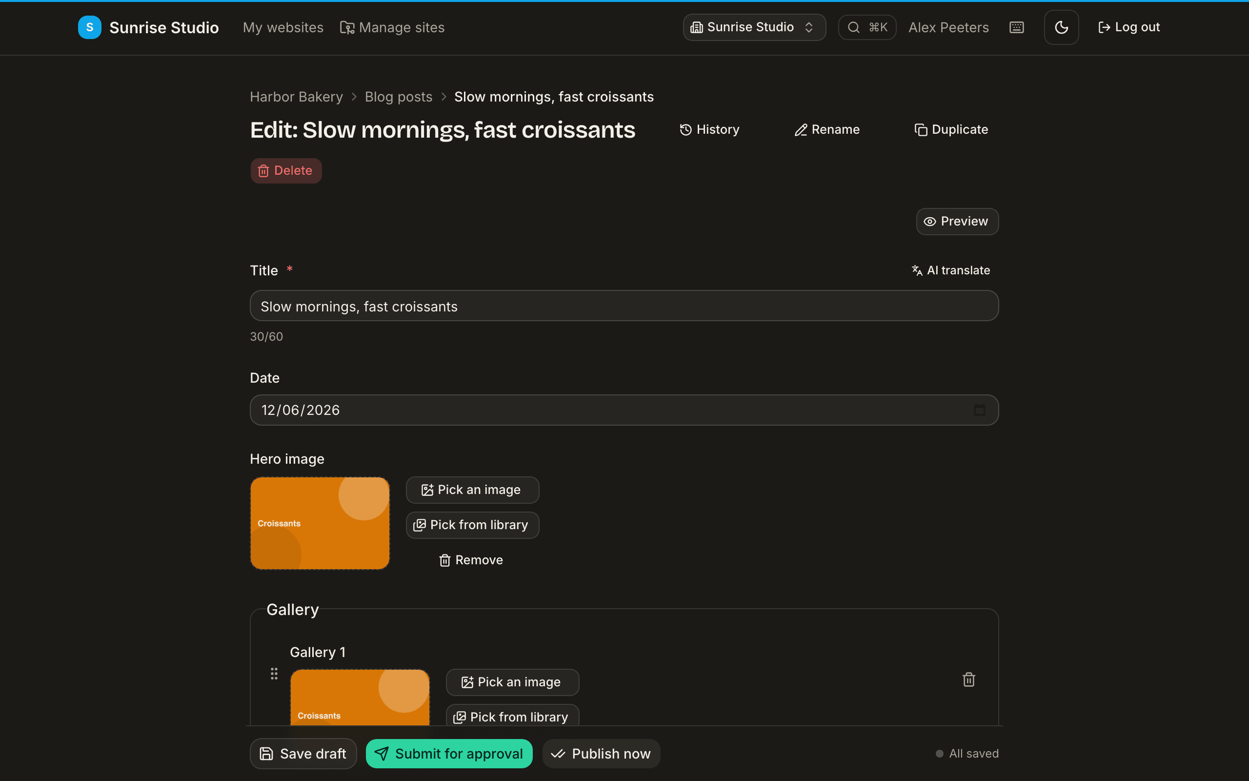Toggle dark mode with moon icon

coord(1061,27)
